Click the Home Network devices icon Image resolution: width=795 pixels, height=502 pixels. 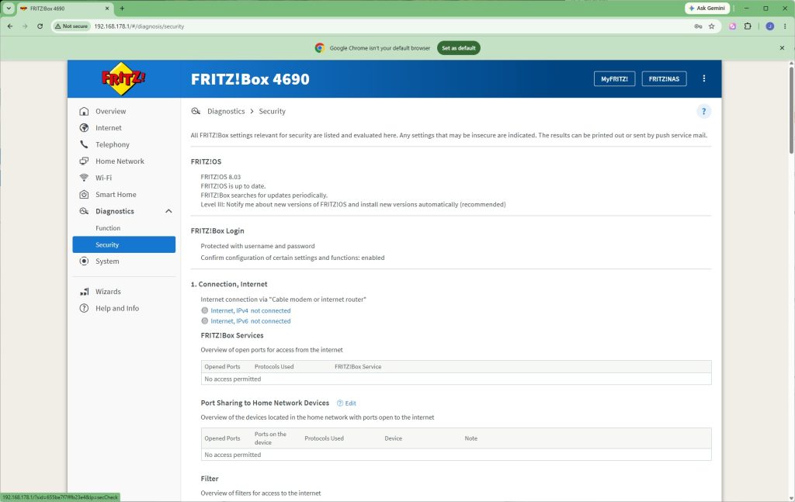84,161
